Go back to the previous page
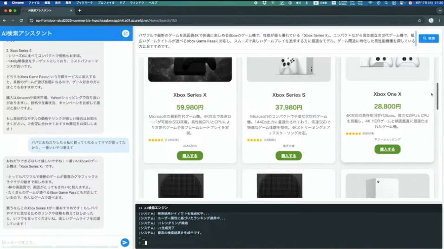The width and height of the screenshot is (444, 249). tap(5, 20)
